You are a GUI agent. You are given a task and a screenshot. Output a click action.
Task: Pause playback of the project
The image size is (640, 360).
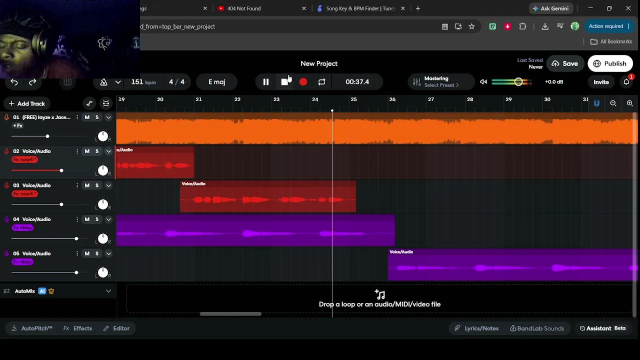[266, 82]
